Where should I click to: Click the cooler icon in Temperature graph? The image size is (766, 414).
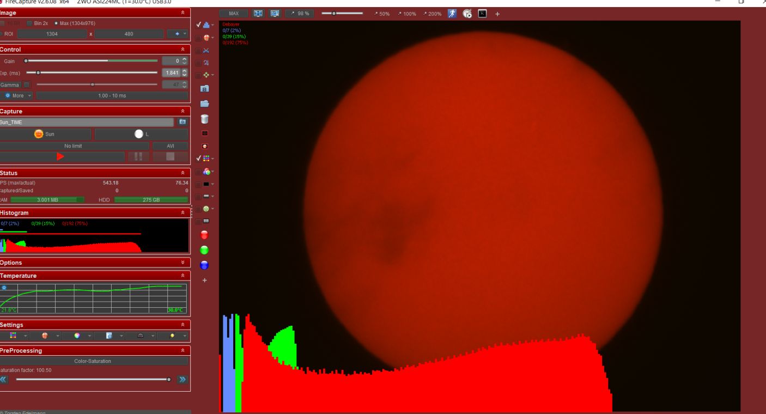[4, 287]
